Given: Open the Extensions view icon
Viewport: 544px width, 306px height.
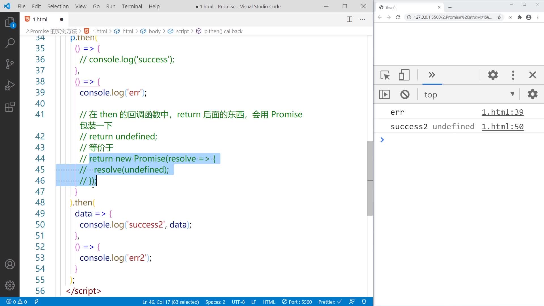Looking at the screenshot, I should (x=10, y=107).
